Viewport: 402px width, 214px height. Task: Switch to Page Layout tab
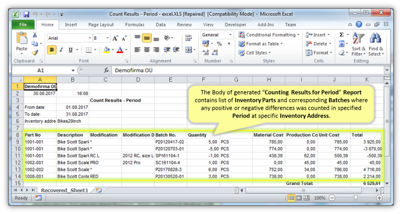(101, 25)
